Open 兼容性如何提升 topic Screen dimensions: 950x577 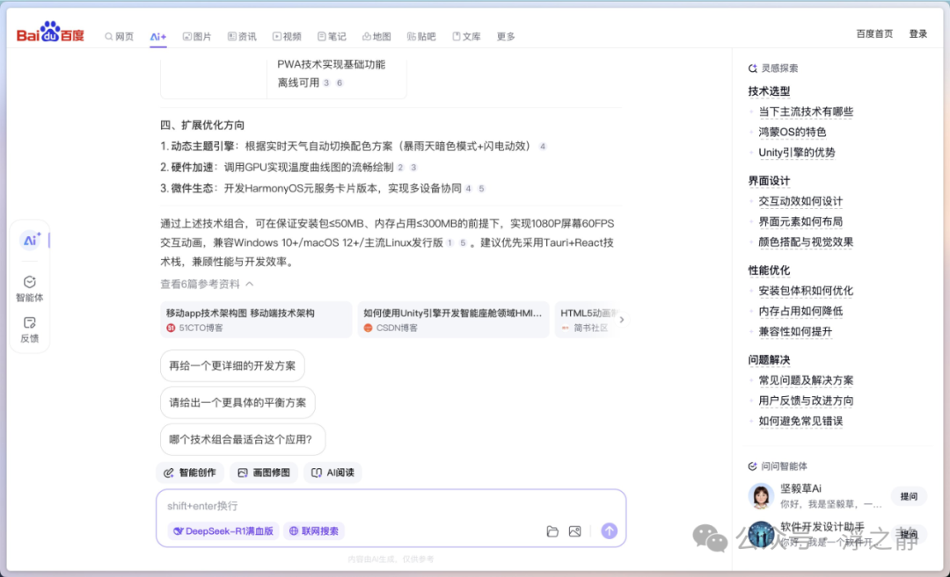795,331
